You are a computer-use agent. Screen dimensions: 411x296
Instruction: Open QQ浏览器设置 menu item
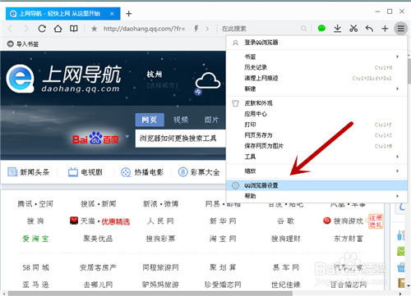pyautogui.click(x=316, y=185)
